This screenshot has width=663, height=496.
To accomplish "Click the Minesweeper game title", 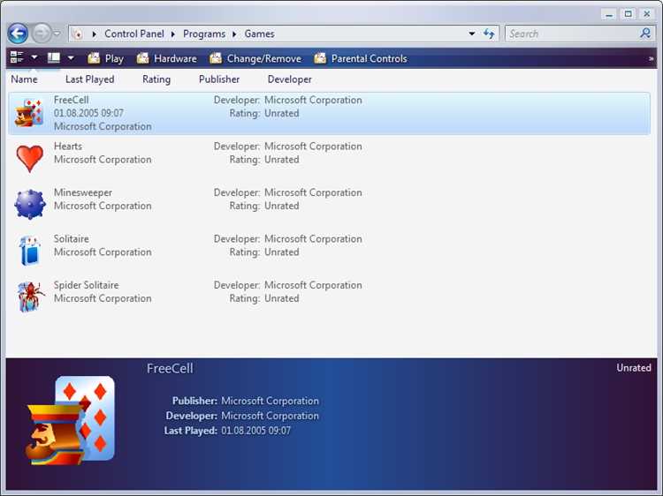I will coord(83,192).
